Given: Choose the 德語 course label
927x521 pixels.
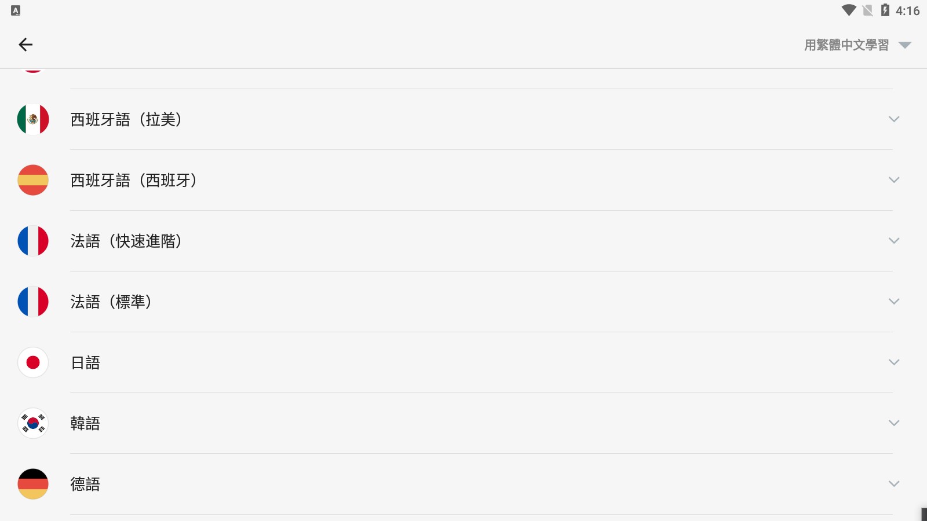Looking at the screenshot, I should tap(85, 485).
